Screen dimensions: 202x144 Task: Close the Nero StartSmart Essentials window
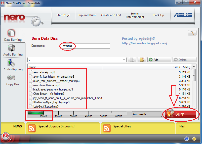[x=195, y=2]
